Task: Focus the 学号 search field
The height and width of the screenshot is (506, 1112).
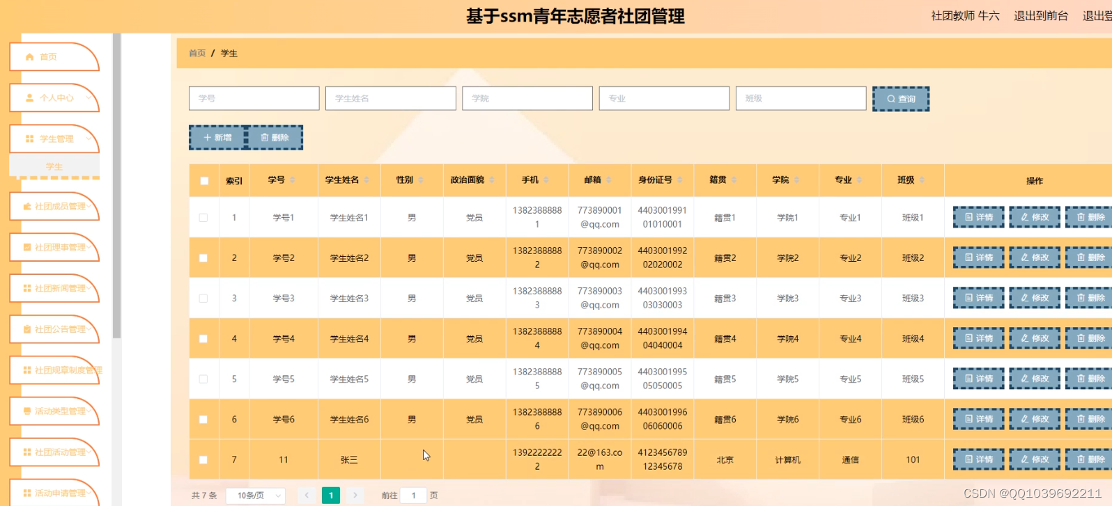Action: coord(254,98)
